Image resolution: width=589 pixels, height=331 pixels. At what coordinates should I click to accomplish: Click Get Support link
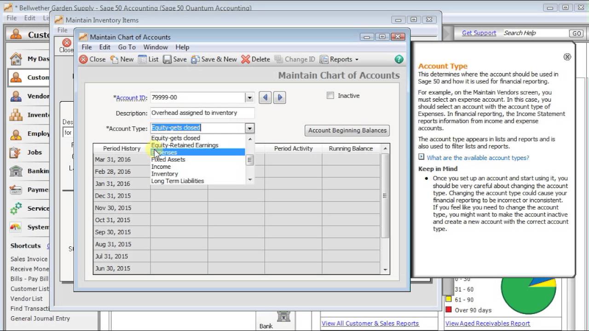click(x=479, y=33)
